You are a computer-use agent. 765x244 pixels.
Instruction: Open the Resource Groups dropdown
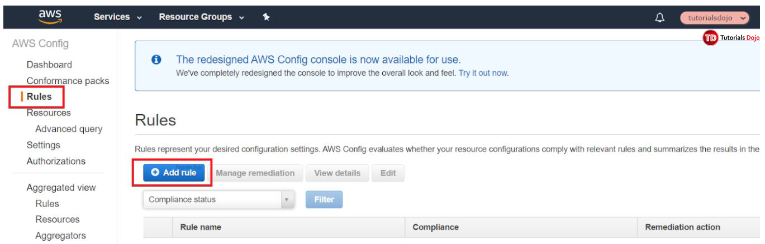tap(201, 17)
